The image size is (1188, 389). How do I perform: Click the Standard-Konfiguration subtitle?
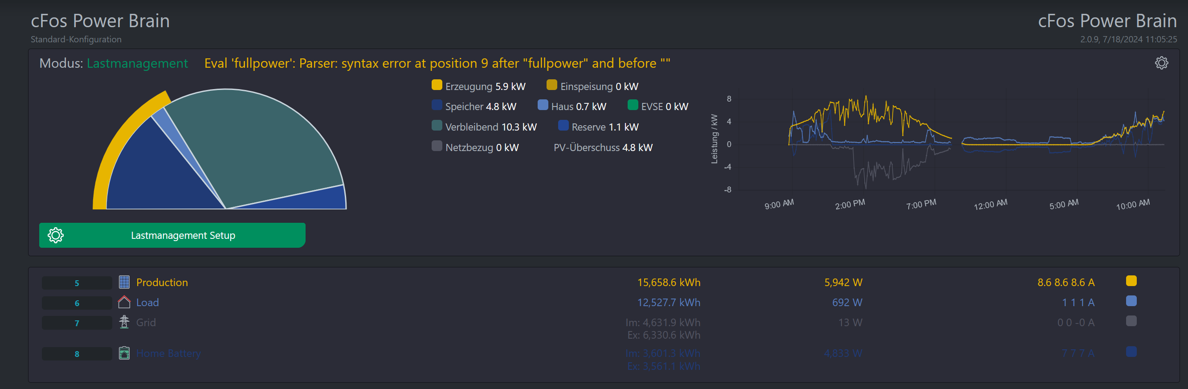point(76,39)
